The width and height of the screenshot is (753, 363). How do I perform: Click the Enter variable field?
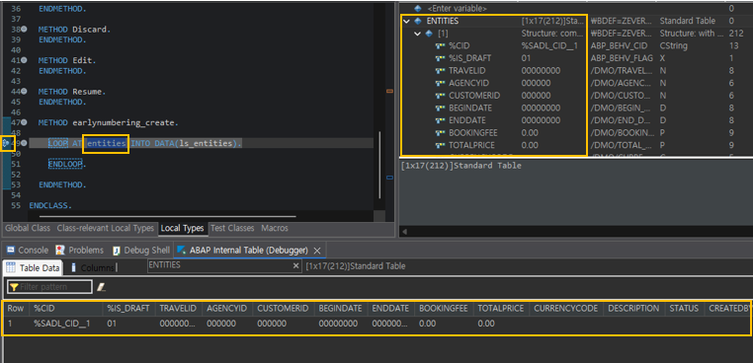(x=457, y=9)
